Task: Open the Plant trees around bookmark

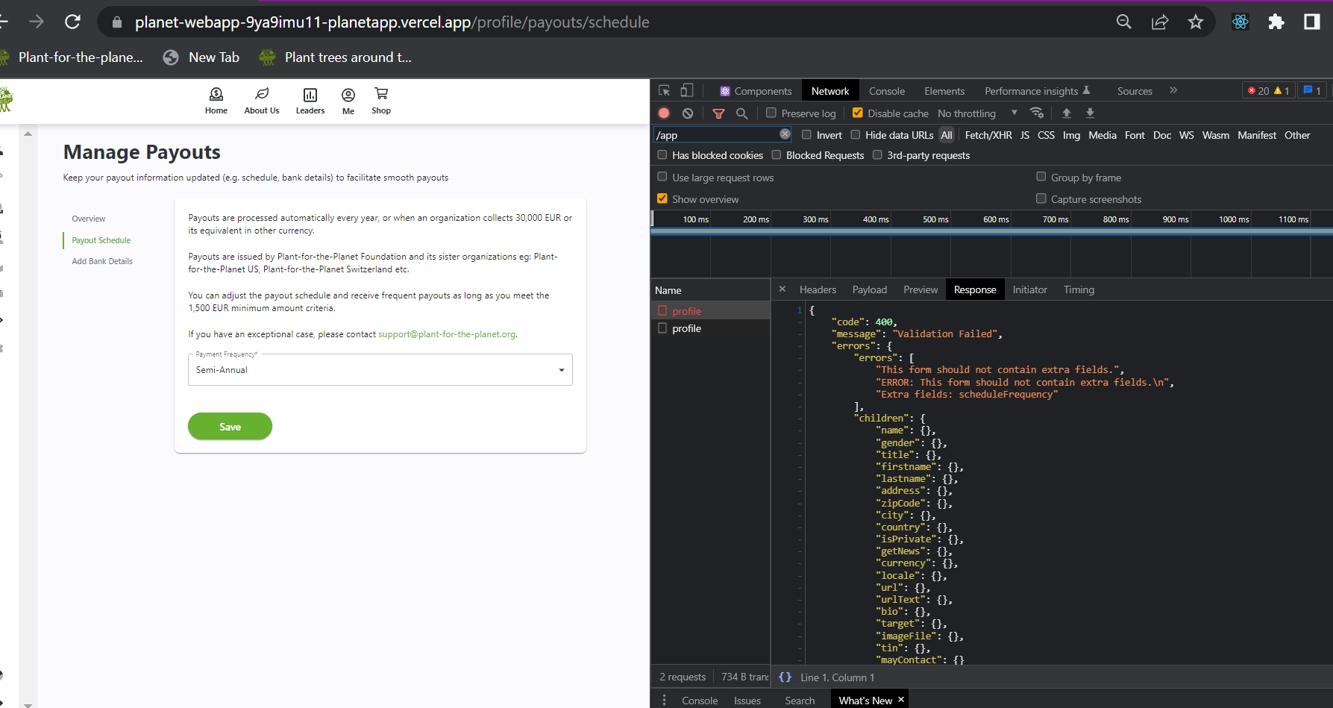Action: point(335,57)
